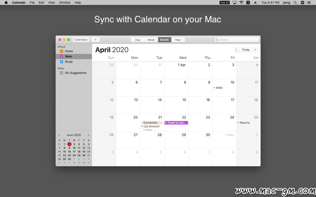Click the search magnifier icon in Calendar
Image resolution: width=316 pixels, height=197 pixels.
point(218,40)
